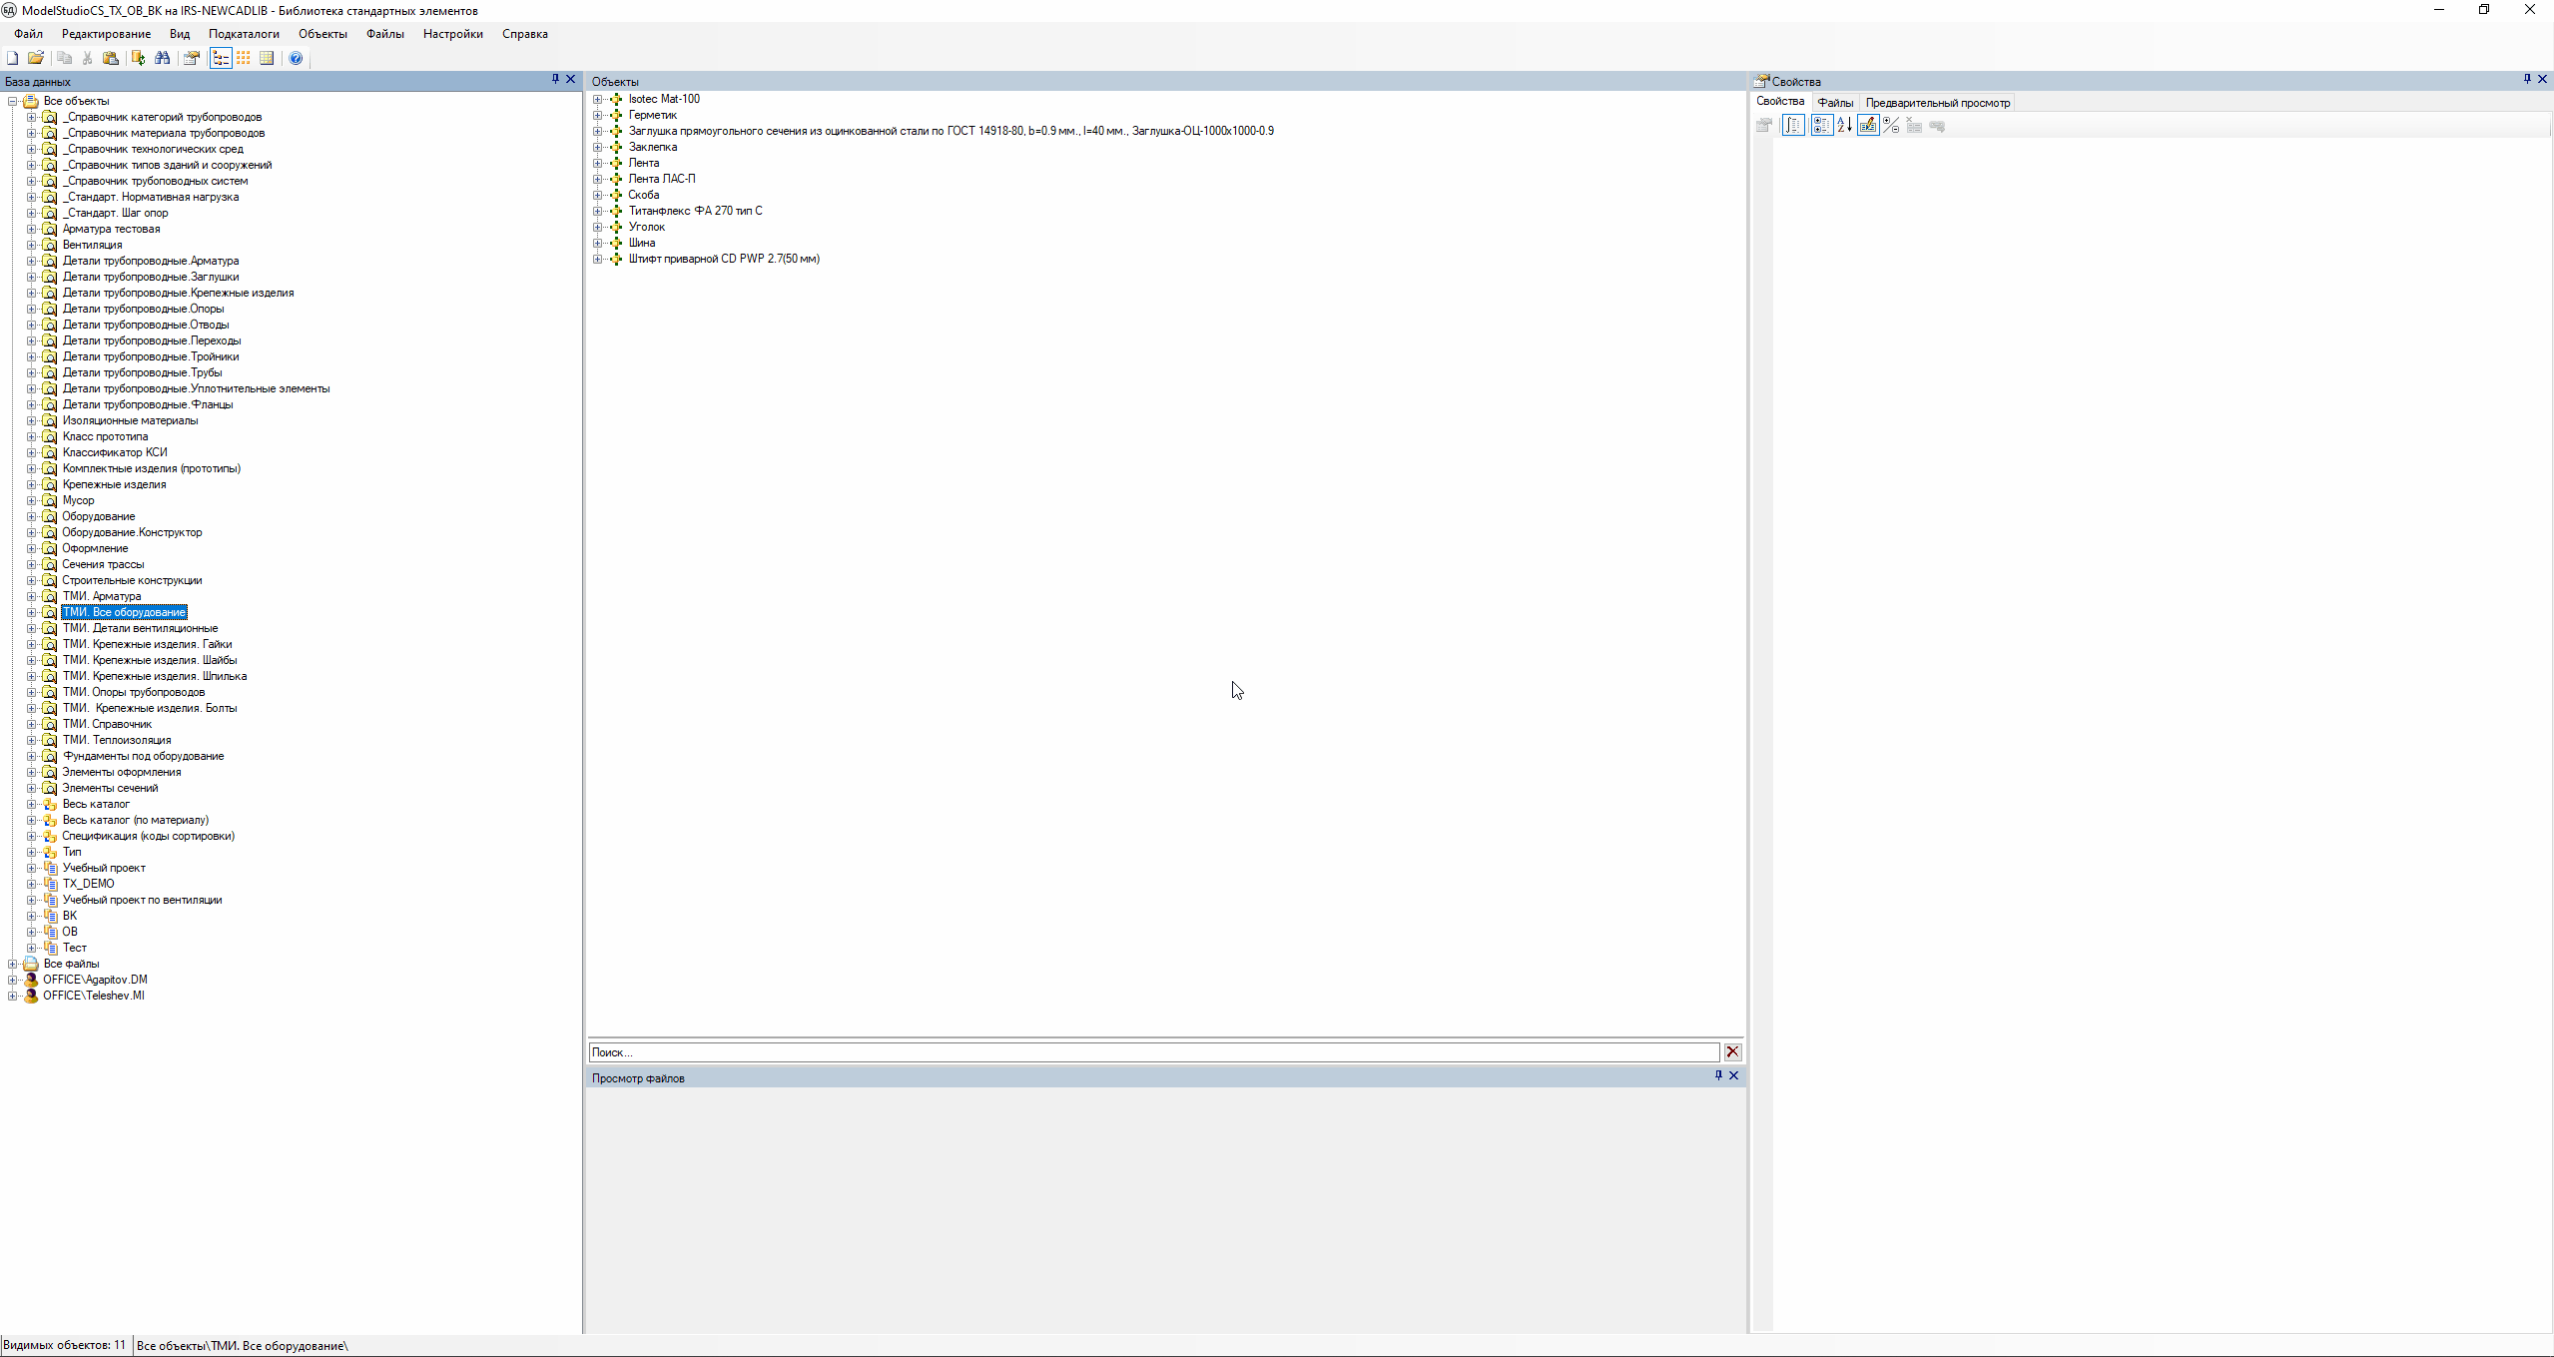The height and width of the screenshot is (1357, 2554).
Task: Click the blue help question mark icon
Action: tap(296, 58)
